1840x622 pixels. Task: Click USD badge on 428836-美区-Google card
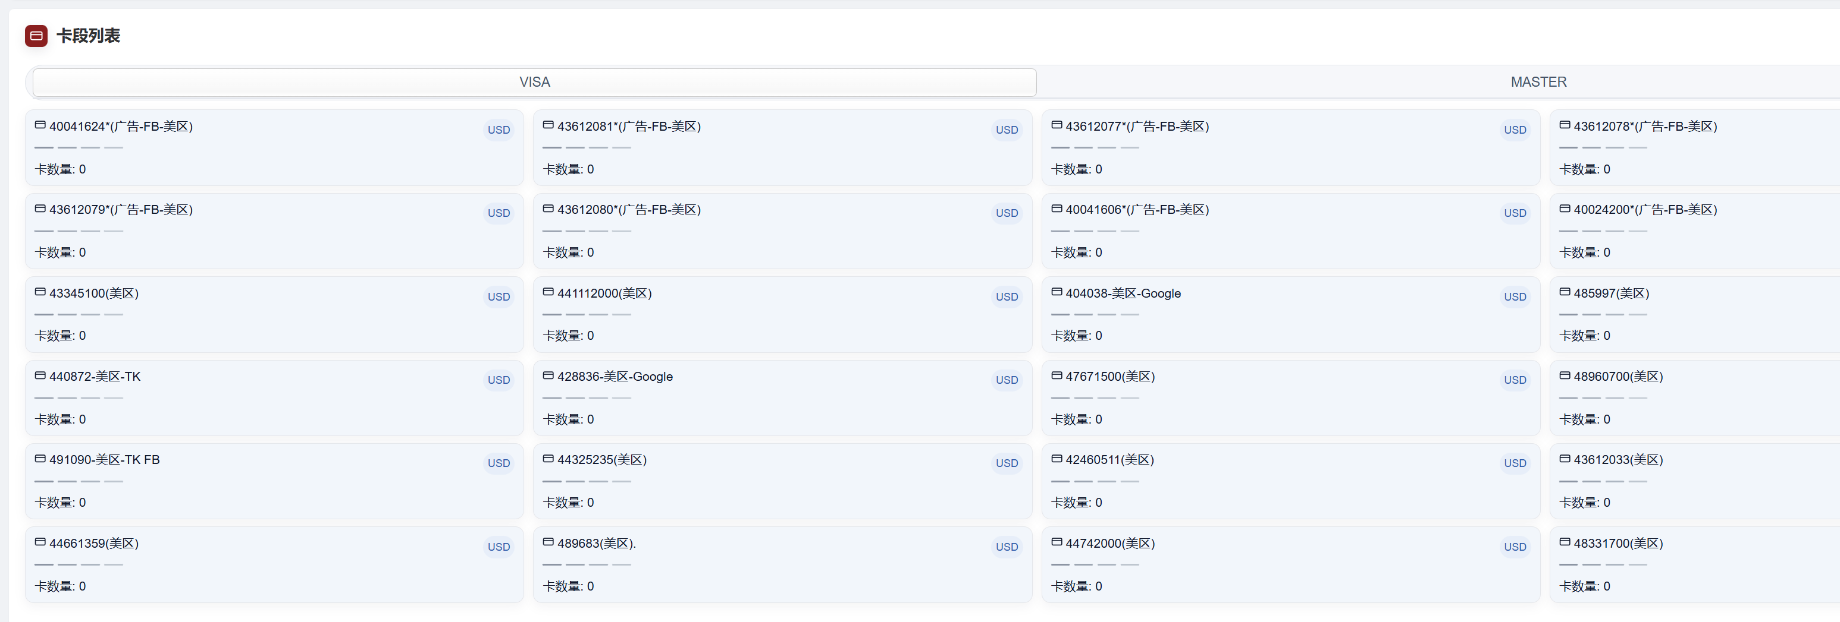pos(1007,380)
